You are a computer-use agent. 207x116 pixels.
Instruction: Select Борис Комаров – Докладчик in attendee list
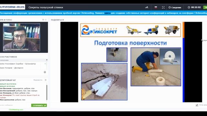(12, 68)
